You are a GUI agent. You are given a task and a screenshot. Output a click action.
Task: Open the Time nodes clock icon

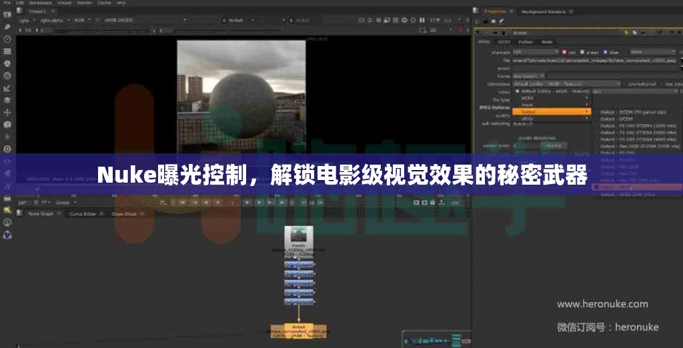coord(7,39)
